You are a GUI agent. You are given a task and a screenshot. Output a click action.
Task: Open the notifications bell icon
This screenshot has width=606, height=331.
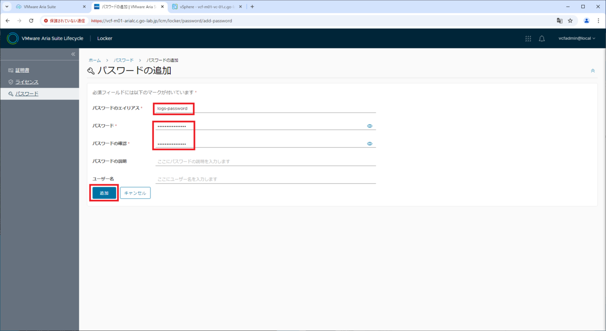pos(542,38)
